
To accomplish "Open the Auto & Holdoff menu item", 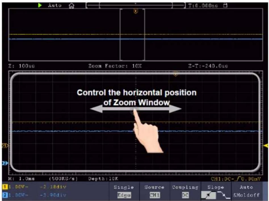I will coord(247,191).
